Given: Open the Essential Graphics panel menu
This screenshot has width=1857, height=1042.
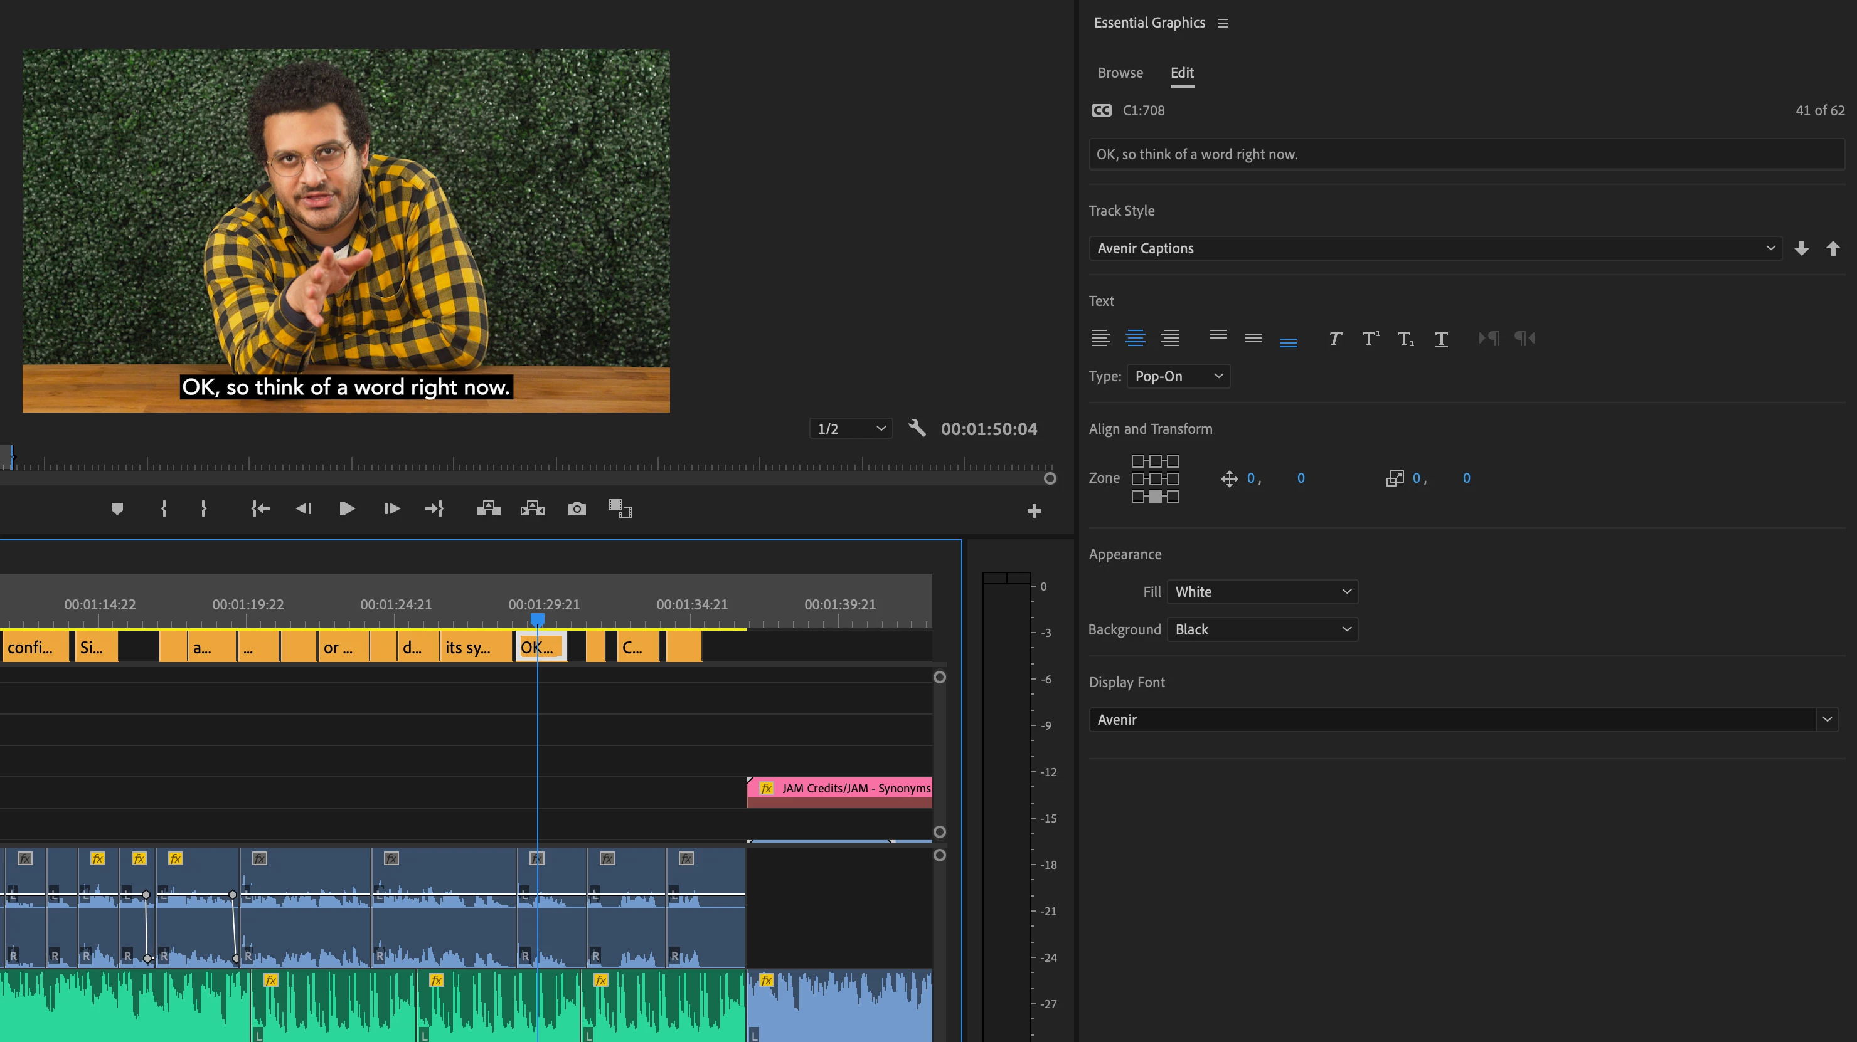Looking at the screenshot, I should click(1223, 23).
